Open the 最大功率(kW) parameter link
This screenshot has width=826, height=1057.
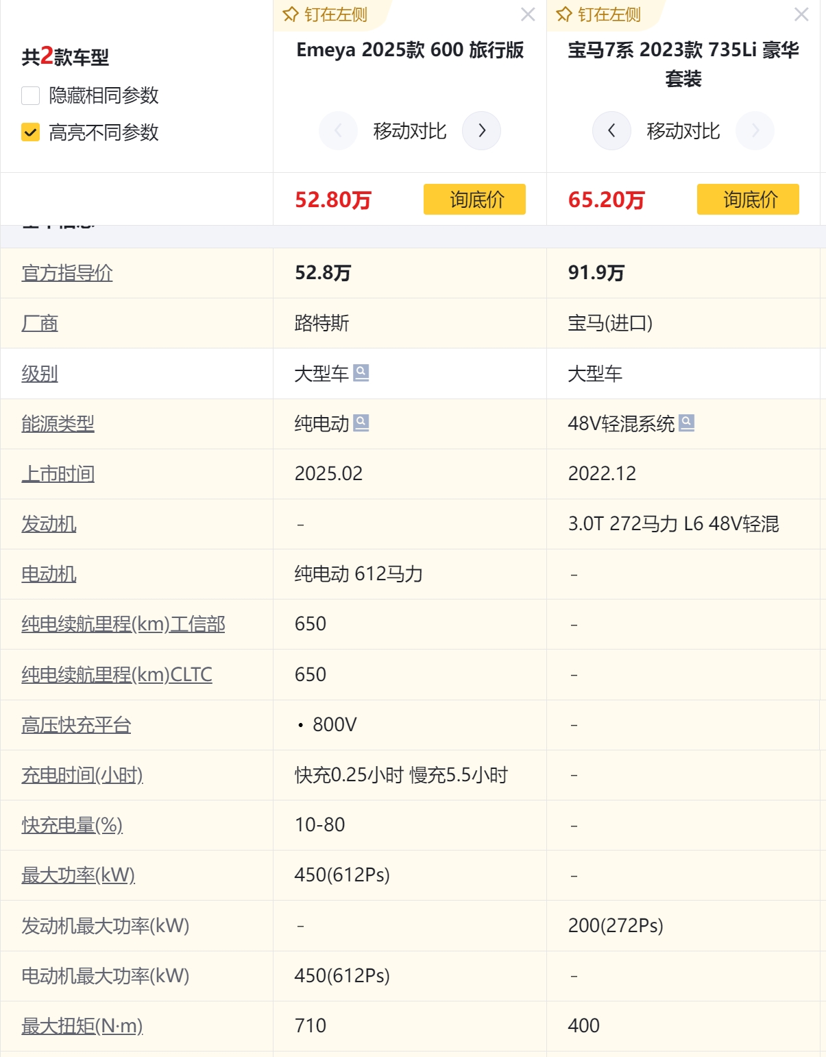pyautogui.click(x=78, y=875)
